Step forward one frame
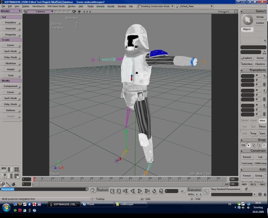This screenshot has width=268, height=218. coord(119,191)
